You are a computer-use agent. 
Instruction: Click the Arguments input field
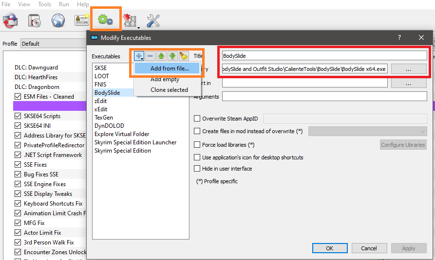click(324, 96)
